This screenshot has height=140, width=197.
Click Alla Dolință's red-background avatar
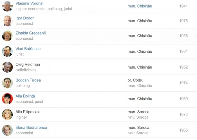point(7,99)
